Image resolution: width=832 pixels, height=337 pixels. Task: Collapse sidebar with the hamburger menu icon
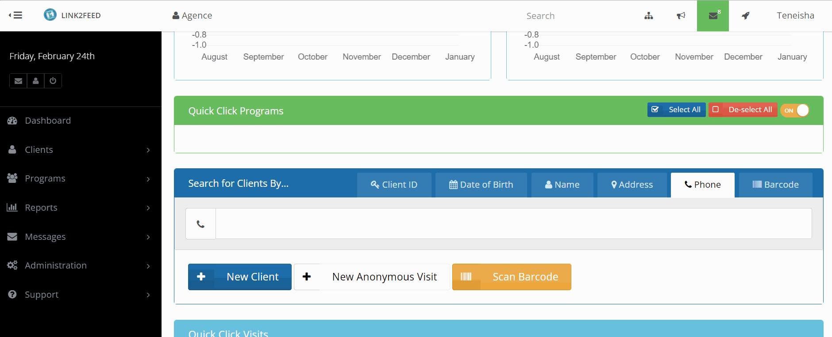coord(15,15)
